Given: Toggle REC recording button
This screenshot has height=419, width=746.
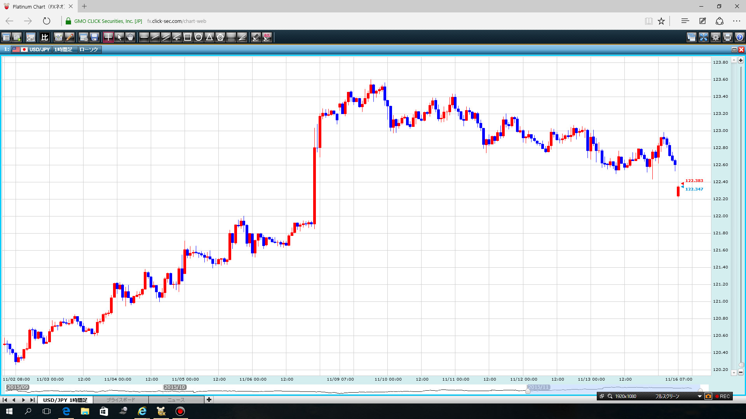Looking at the screenshot, I should [722, 396].
